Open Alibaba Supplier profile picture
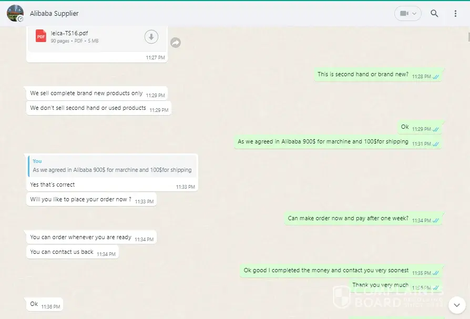This screenshot has width=470, height=319. tap(15, 14)
